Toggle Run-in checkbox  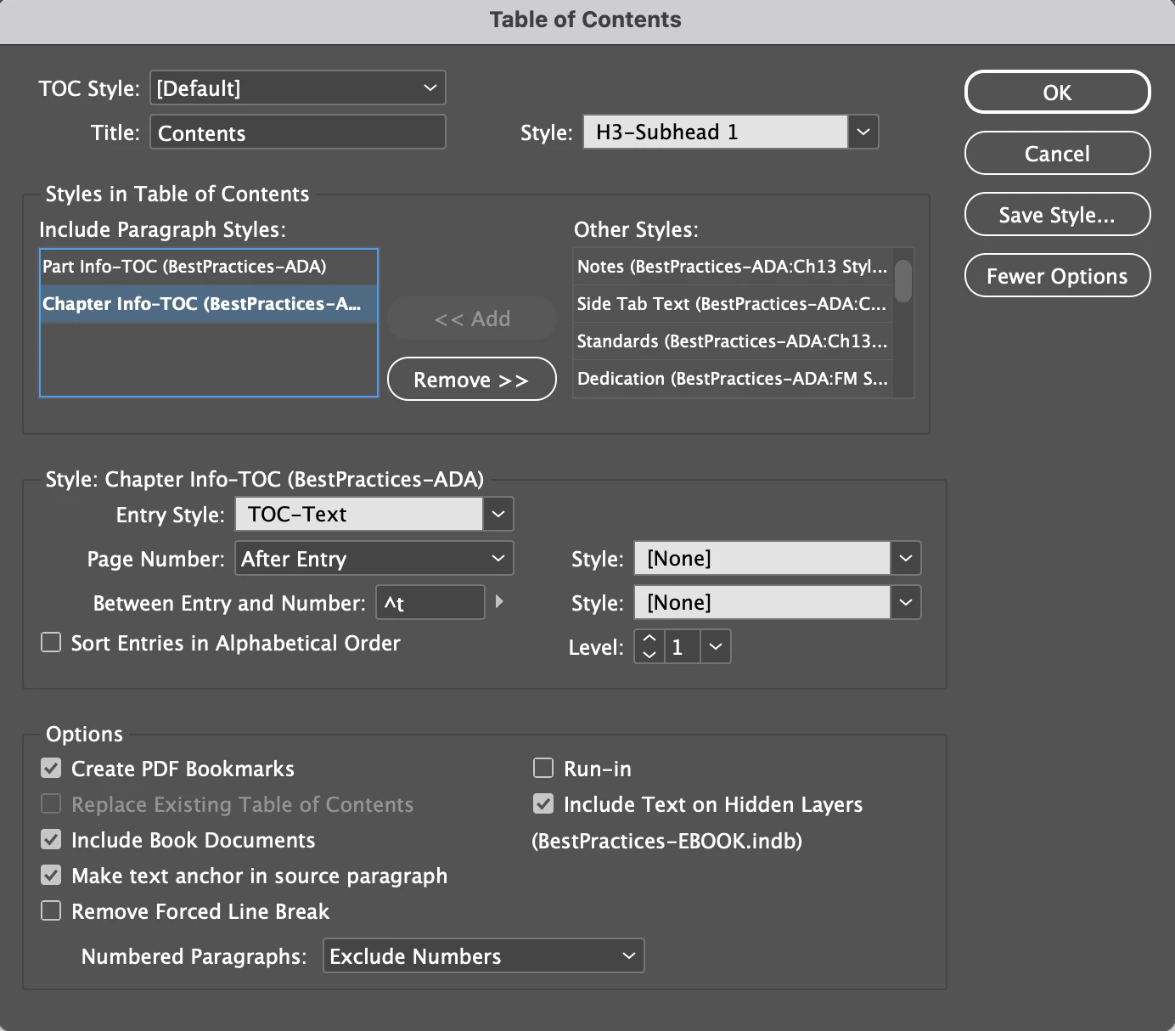[543, 769]
